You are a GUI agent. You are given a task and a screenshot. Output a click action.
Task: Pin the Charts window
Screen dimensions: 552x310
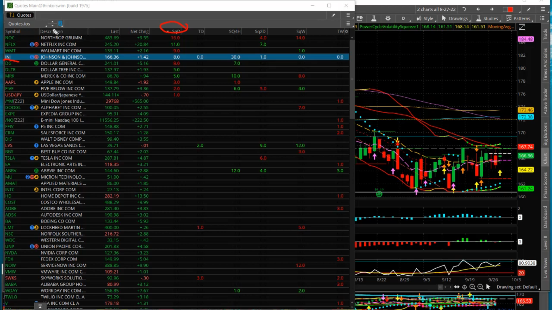click(x=528, y=9)
